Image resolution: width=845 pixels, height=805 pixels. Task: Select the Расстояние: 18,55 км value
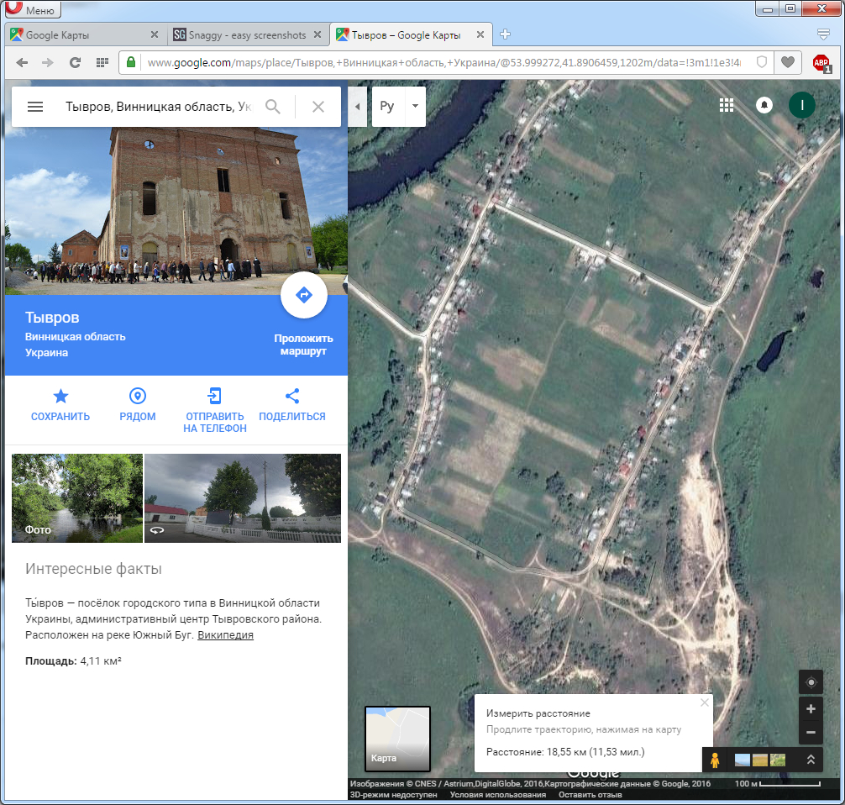[x=565, y=752]
